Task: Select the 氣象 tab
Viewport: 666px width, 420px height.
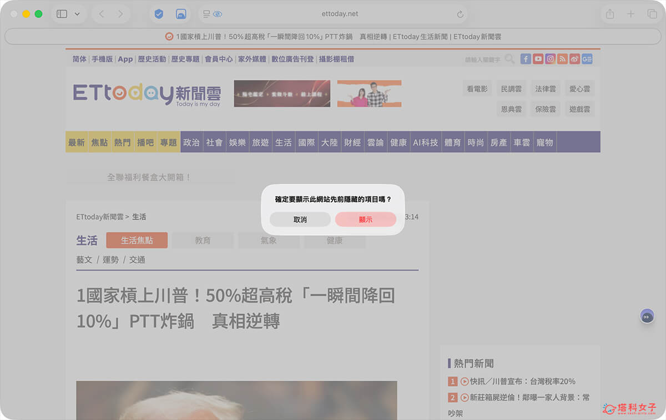Action: [269, 240]
